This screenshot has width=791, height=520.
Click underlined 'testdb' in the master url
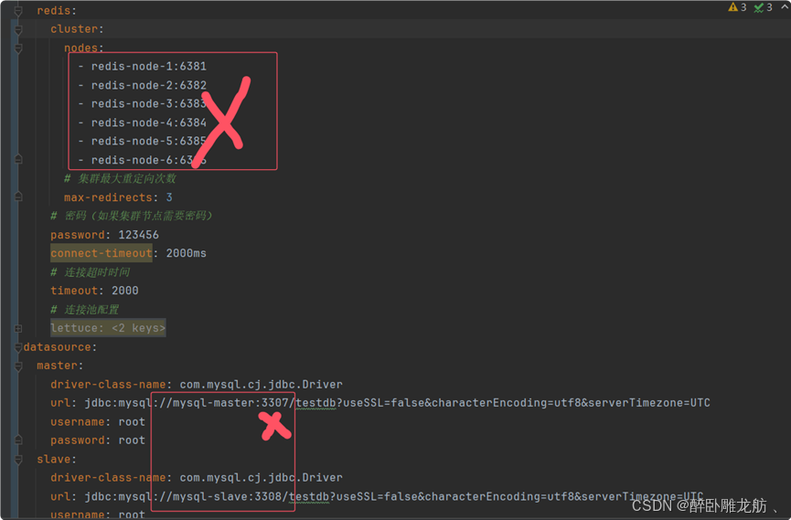click(315, 403)
